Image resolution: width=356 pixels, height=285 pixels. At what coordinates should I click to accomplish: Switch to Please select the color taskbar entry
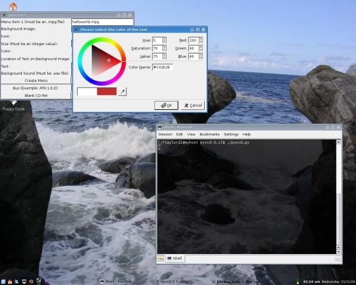click(236, 282)
